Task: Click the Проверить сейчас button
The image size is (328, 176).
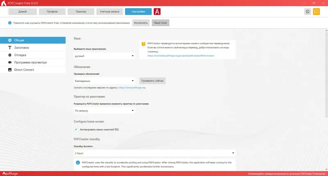Action: click(x=153, y=81)
